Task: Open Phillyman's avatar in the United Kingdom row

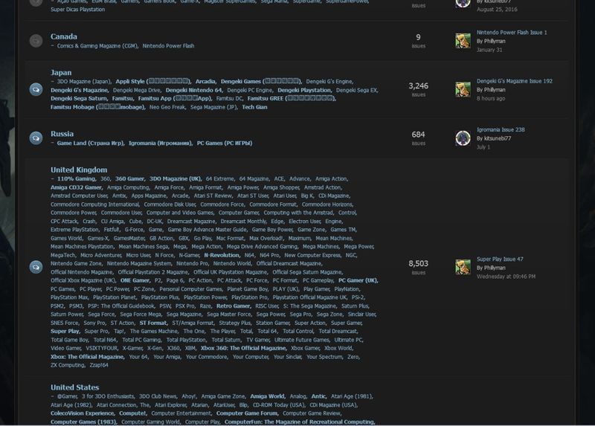Action: [463, 267]
